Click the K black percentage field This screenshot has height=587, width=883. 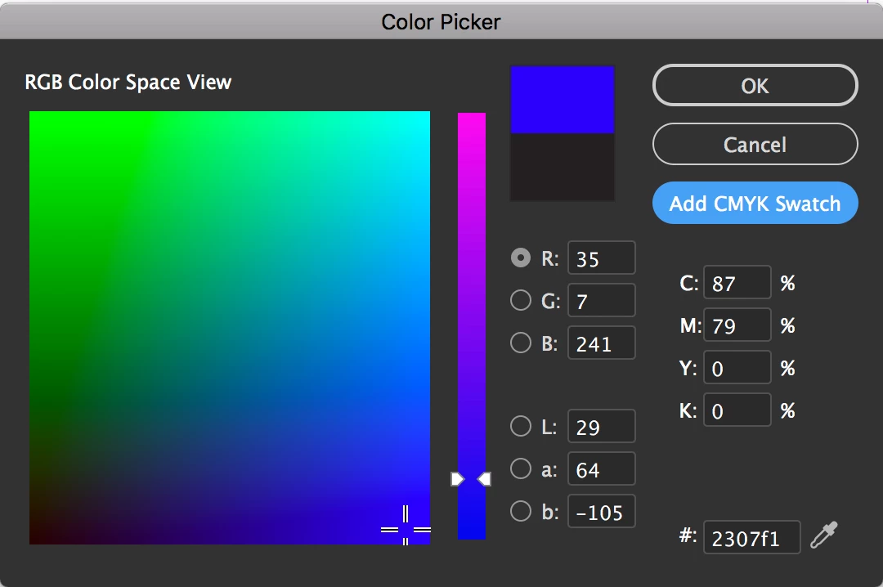[737, 411]
